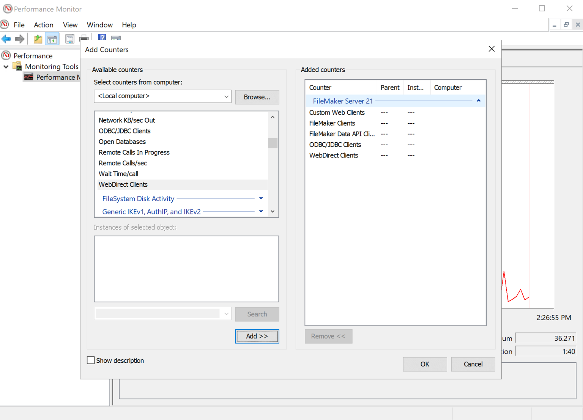Open the Action menu

pyautogui.click(x=43, y=25)
